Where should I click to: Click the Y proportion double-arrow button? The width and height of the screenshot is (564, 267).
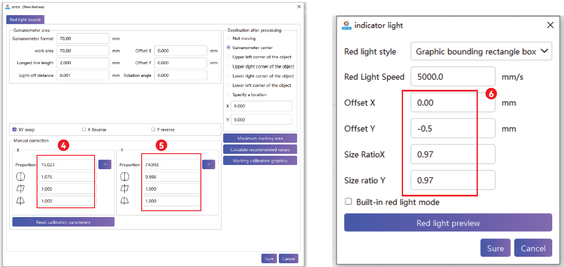208,165
